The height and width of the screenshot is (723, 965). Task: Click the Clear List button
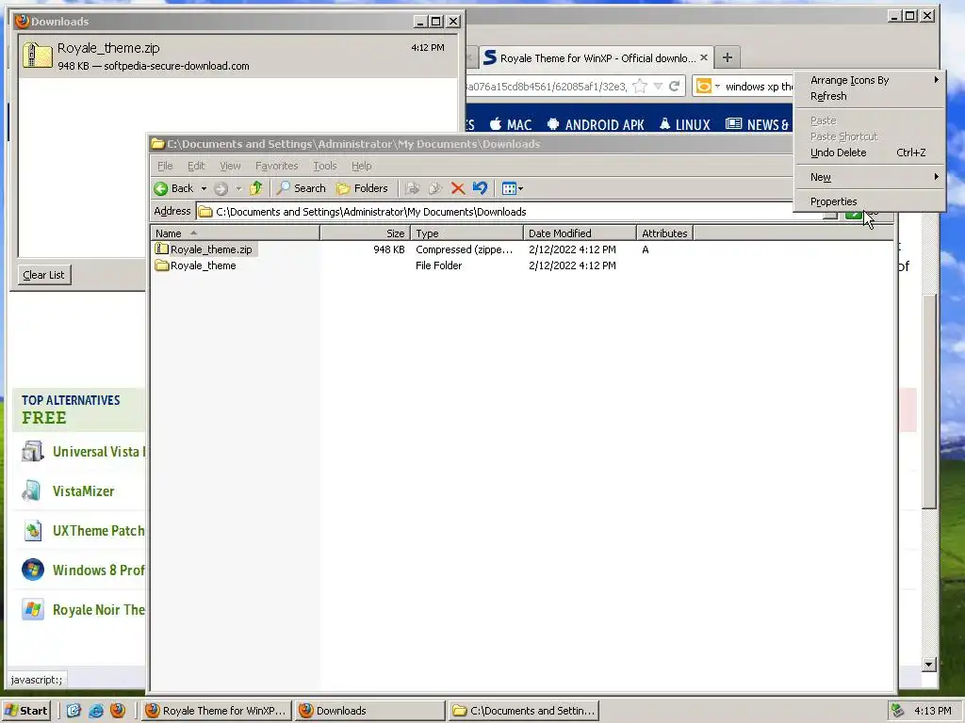[43, 275]
